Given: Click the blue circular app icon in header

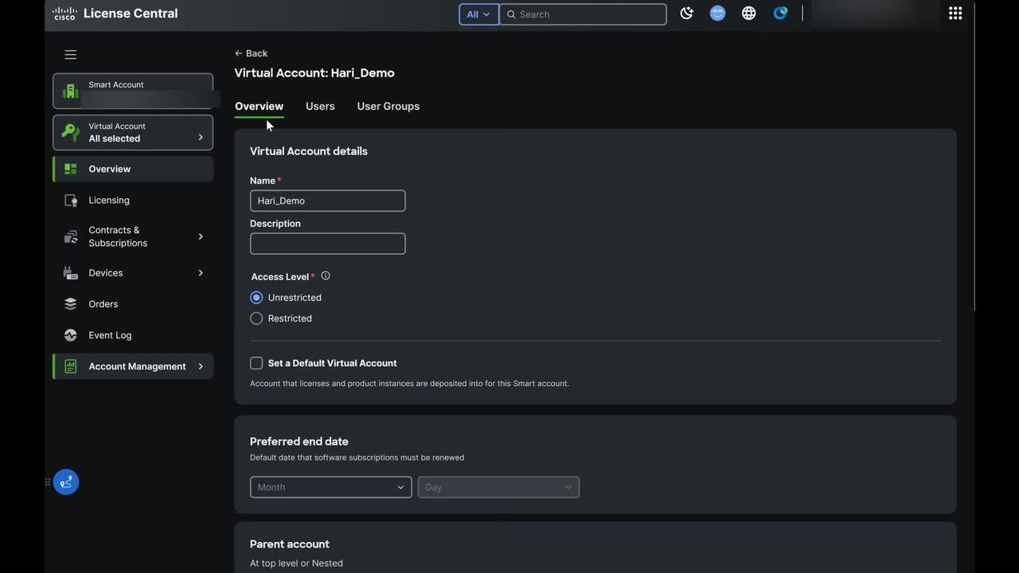Looking at the screenshot, I should point(780,14).
